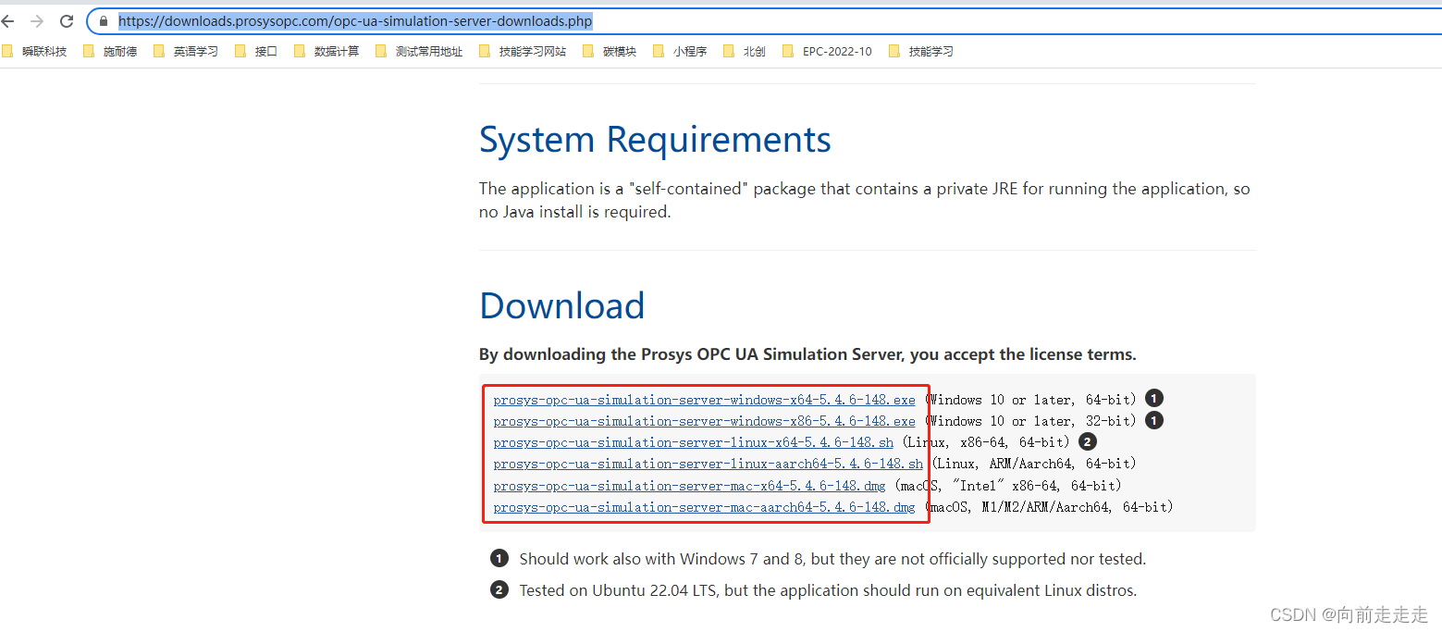Download the windows-x86-5.4.6-148.exe installer
This screenshot has width=1442, height=632.
[704, 421]
